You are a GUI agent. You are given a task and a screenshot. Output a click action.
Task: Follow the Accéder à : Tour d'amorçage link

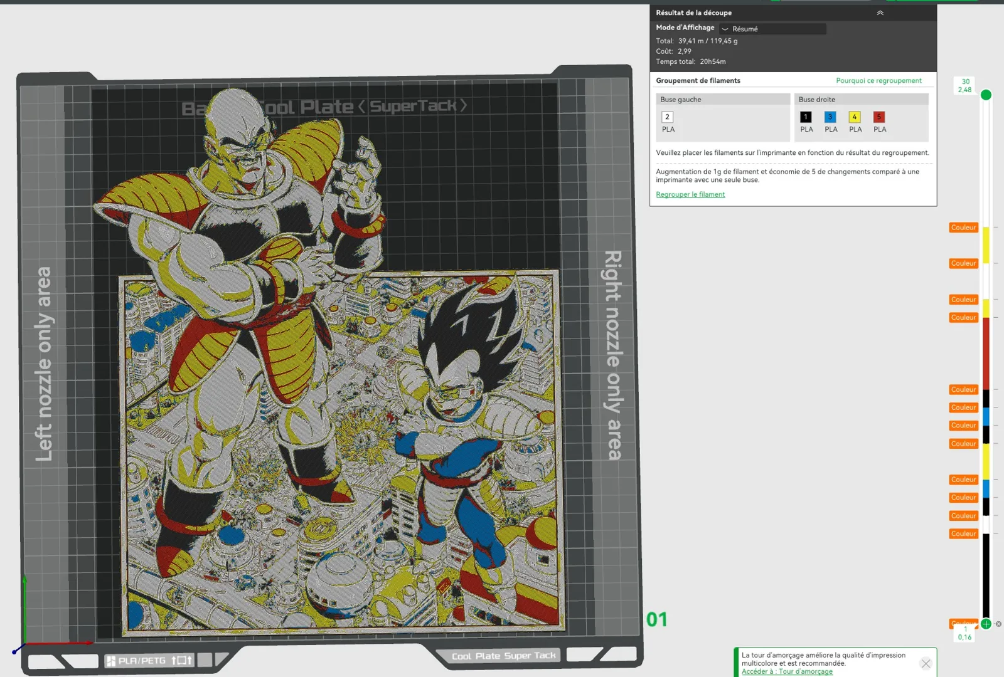pyautogui.click(x=787, y=671)
